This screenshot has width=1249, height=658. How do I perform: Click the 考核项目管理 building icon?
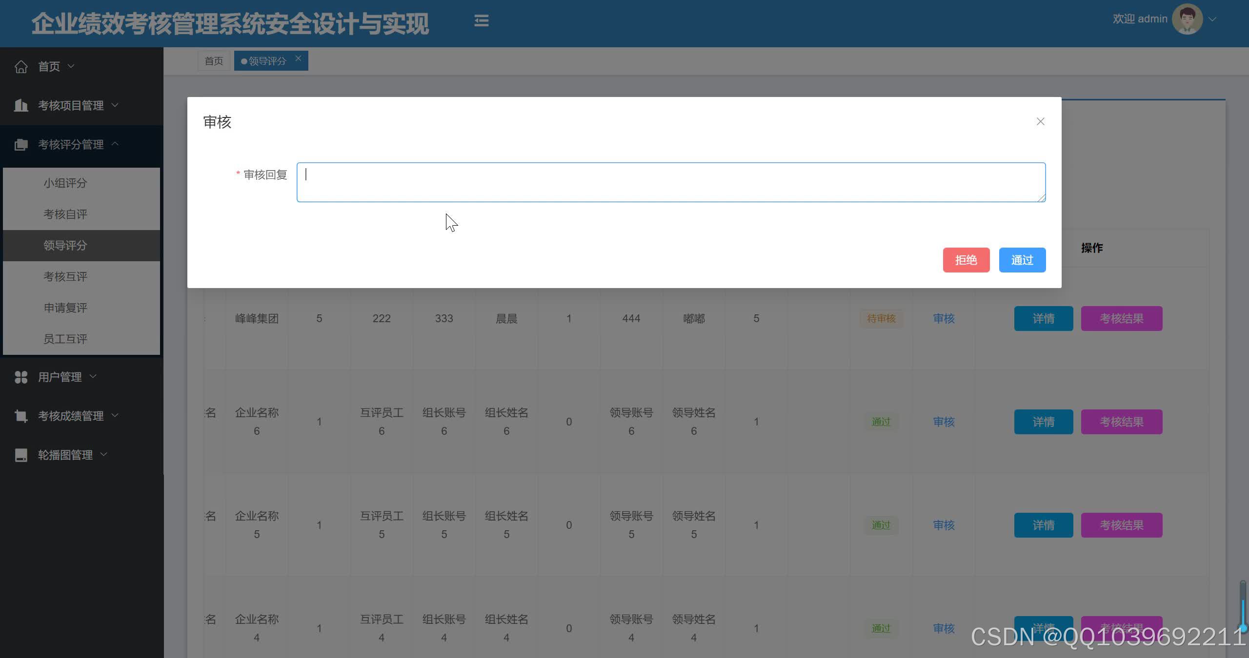(21, 105)
